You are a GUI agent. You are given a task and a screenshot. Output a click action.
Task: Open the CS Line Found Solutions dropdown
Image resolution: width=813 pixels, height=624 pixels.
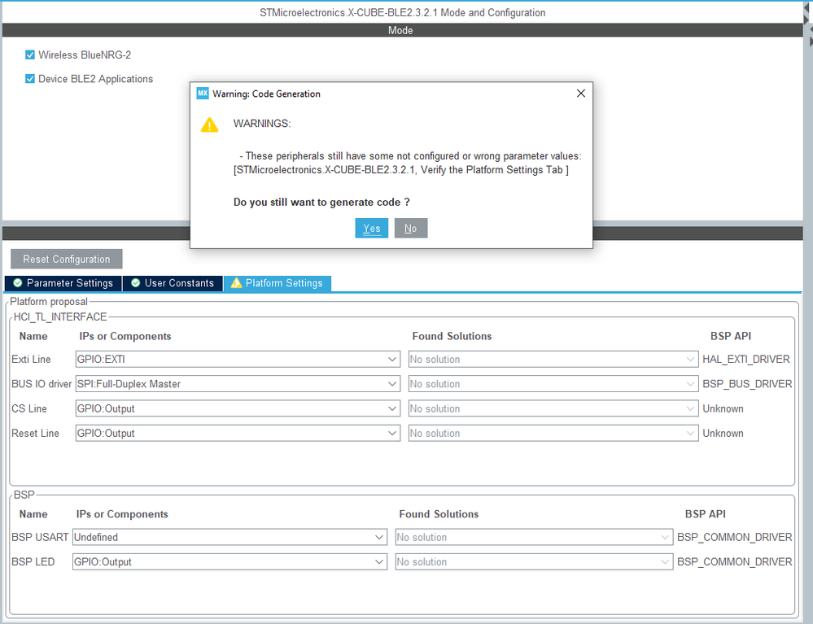click(553, 408)
